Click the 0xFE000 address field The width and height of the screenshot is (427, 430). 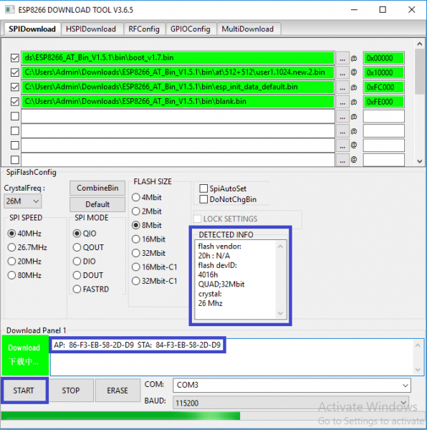[x=384, y=102]
